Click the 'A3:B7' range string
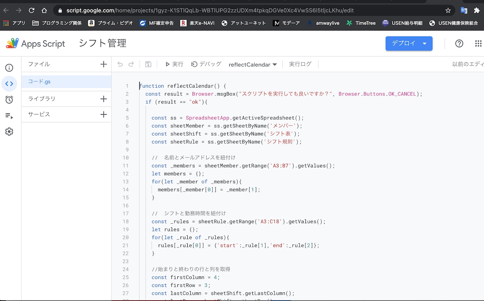The height and width of the screenshot is (301, 484). click(x=281, y=166)
